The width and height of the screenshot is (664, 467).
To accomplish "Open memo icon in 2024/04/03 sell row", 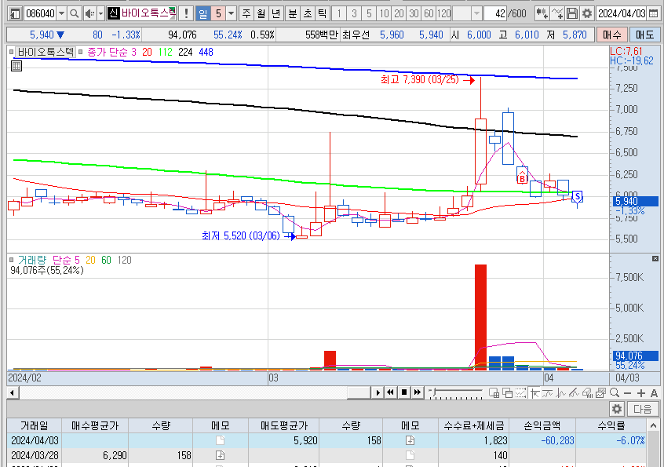I will point(410,440).
